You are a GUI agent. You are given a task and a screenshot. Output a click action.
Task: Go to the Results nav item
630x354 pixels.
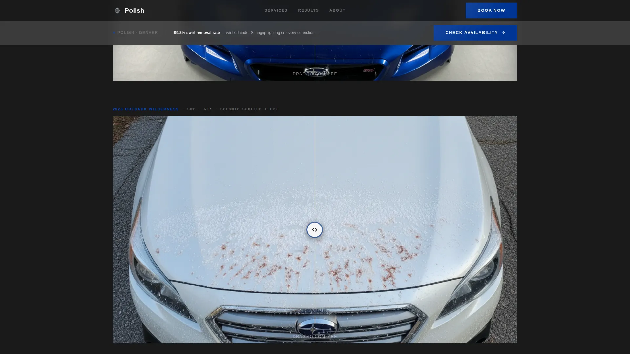pyautogui.click(x=308, y=10)
